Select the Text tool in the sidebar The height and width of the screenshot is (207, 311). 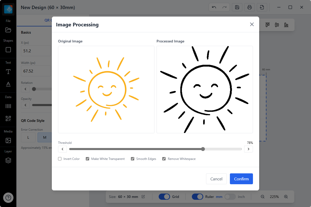8,72
